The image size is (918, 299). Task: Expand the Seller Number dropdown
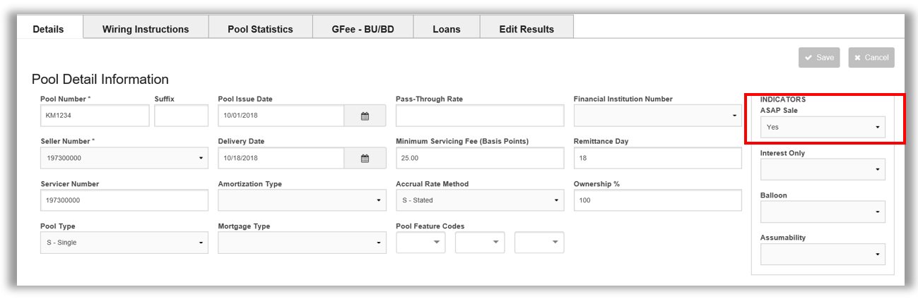point(124,158)
